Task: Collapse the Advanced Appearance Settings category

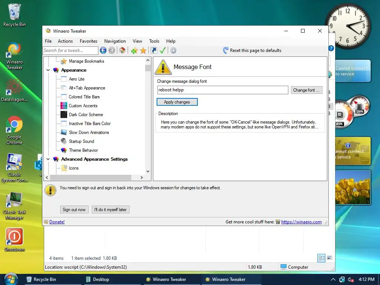Action: 48,159
